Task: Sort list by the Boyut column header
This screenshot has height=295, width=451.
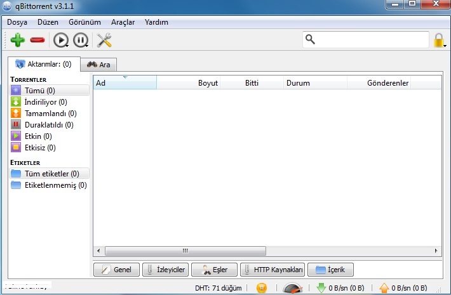Action: coord(208,83)
